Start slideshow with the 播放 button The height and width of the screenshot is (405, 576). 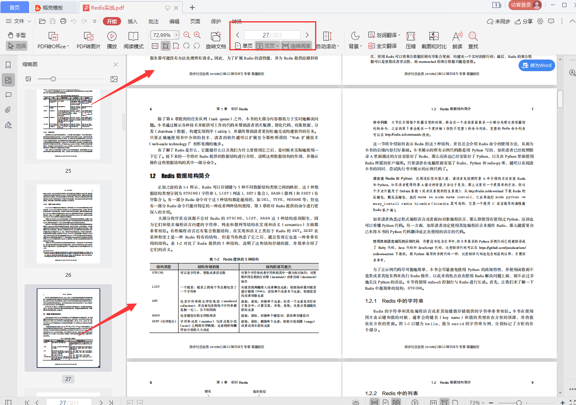point(112,40)
